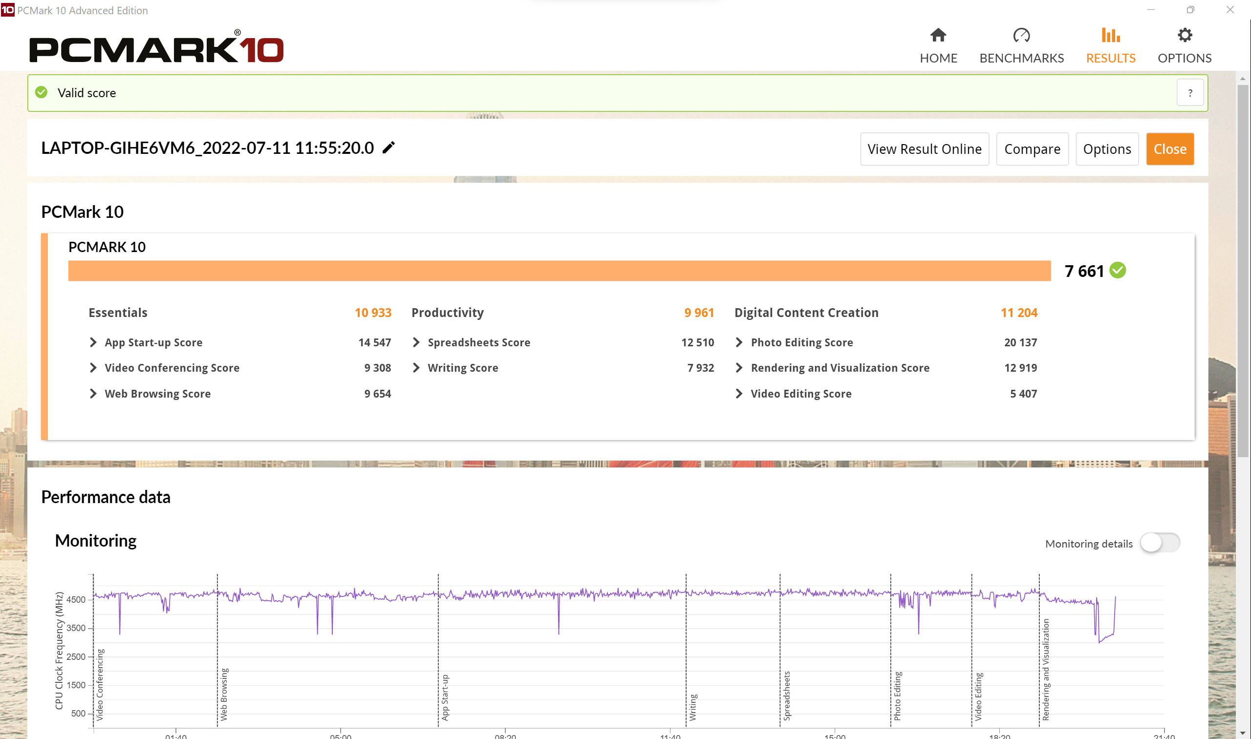Click the Home house icon
1251x739 pixels.
(x=938, y=35)
